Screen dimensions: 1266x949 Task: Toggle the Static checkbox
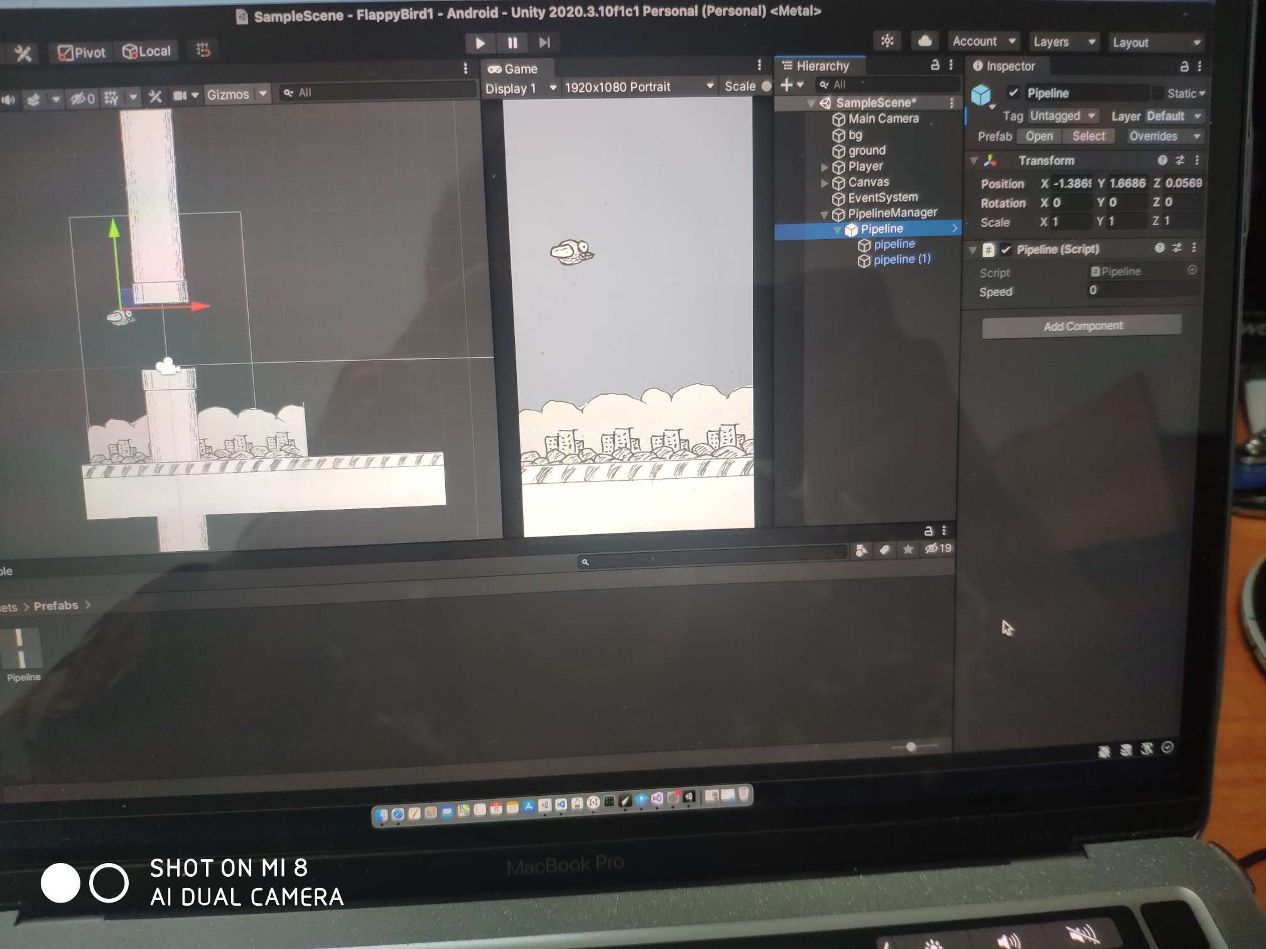1158,94
